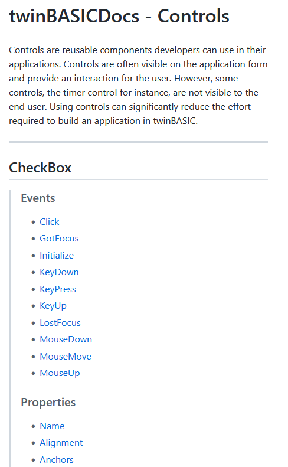Follow the KeyUp event link
This screenshot has height=467, width=288.
[x=53, y=306]
